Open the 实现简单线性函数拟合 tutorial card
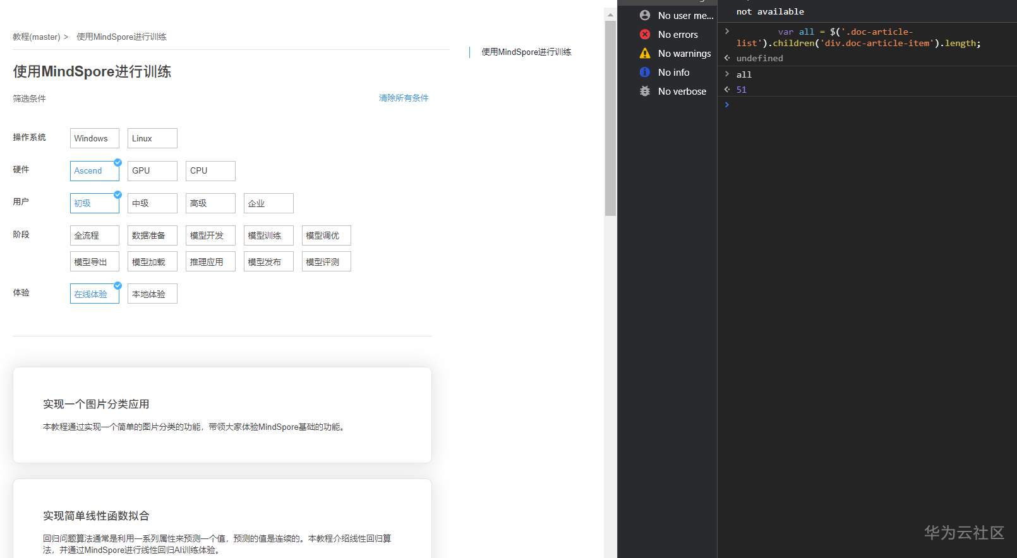 point(222,518)
